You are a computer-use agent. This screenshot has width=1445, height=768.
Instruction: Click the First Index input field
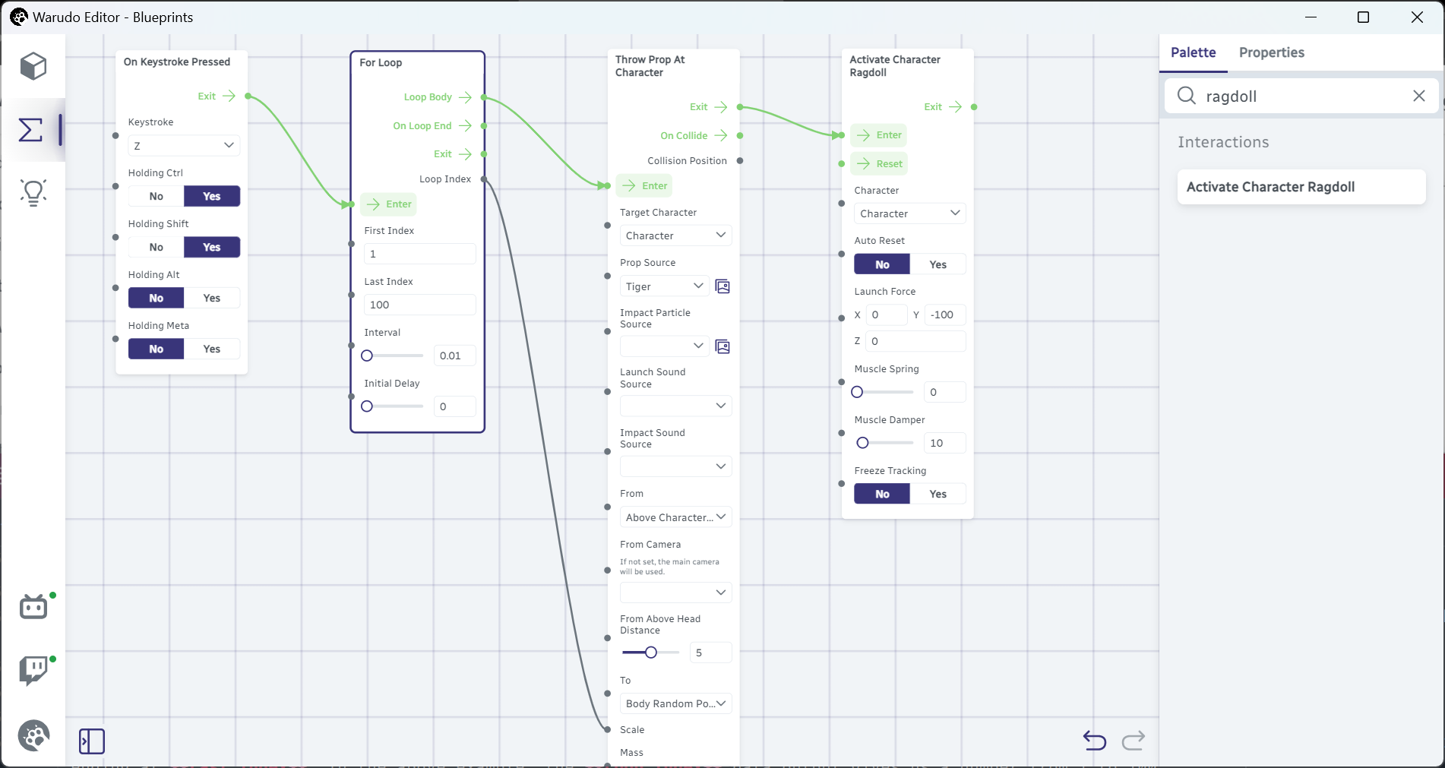click(419, 254)
